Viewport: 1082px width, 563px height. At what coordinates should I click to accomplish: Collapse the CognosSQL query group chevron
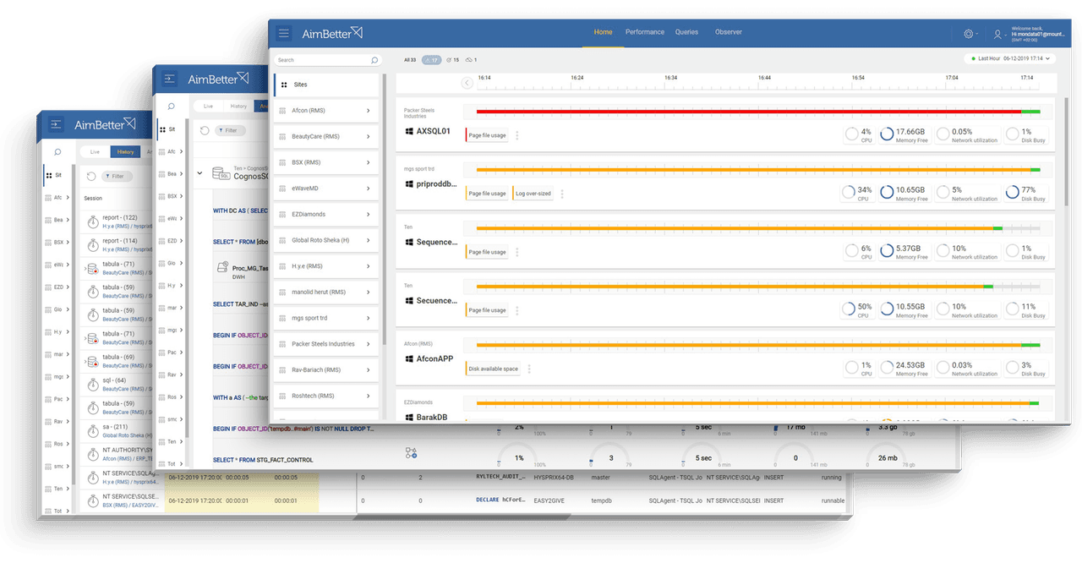(199, 172)
